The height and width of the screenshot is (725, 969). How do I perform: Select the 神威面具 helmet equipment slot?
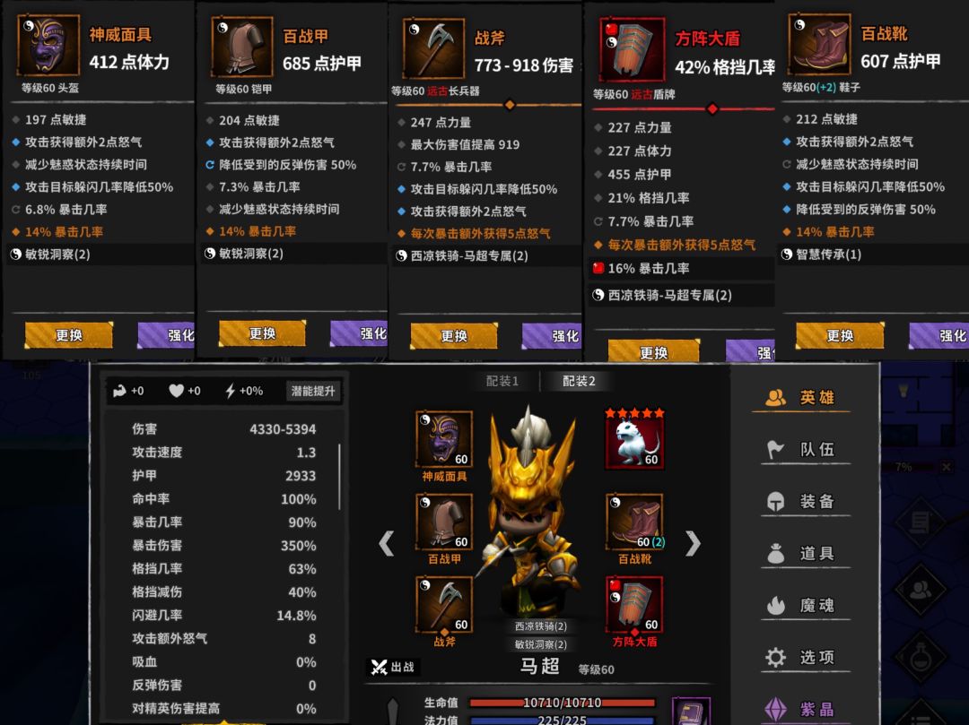tap(444, 439)
